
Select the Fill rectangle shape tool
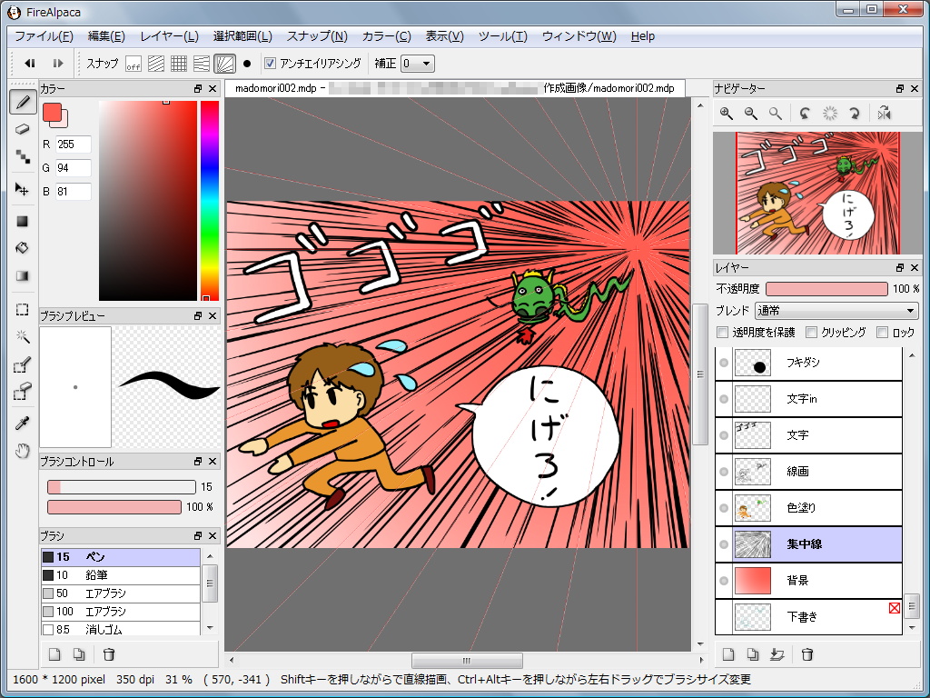(x=23, y=222)
